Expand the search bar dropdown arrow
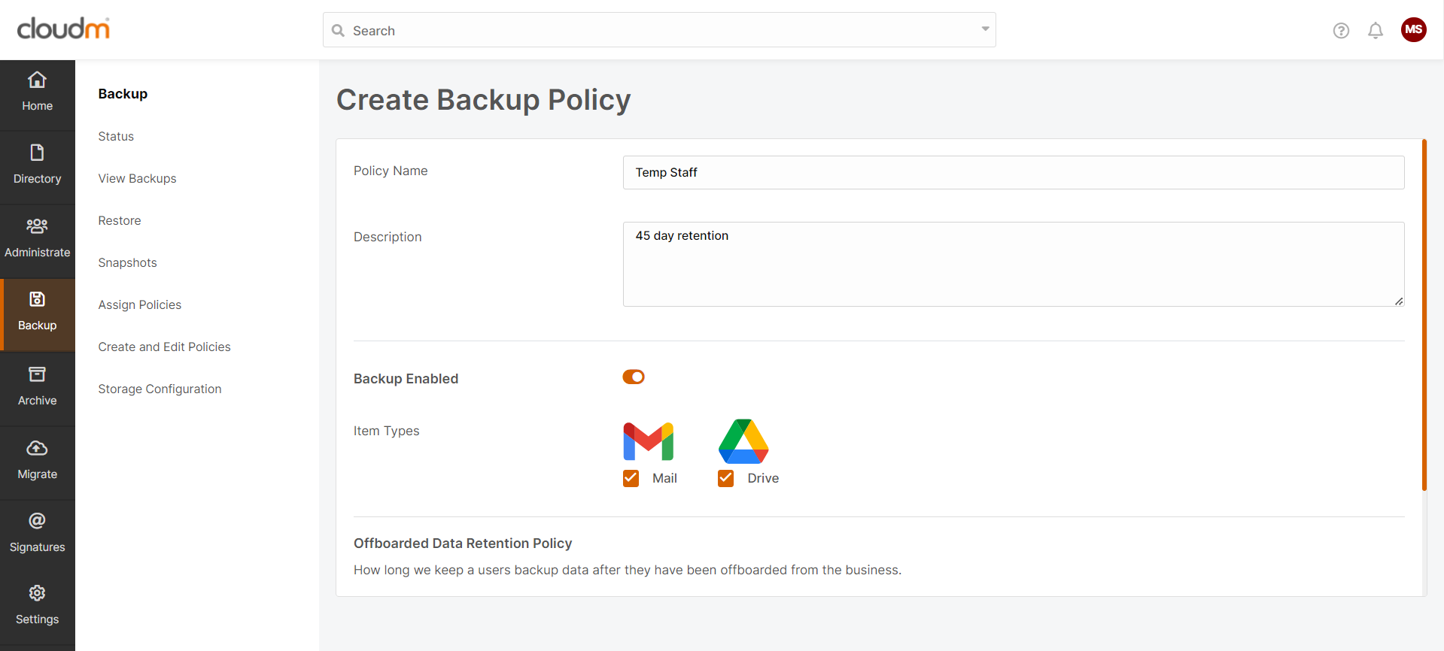1444x651 pixels. click(x=985, y=29)
